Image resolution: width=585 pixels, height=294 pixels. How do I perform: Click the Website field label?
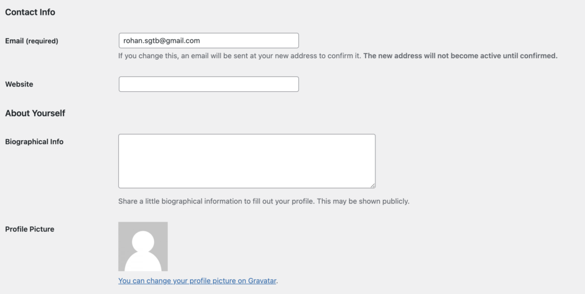click(19, 84)
